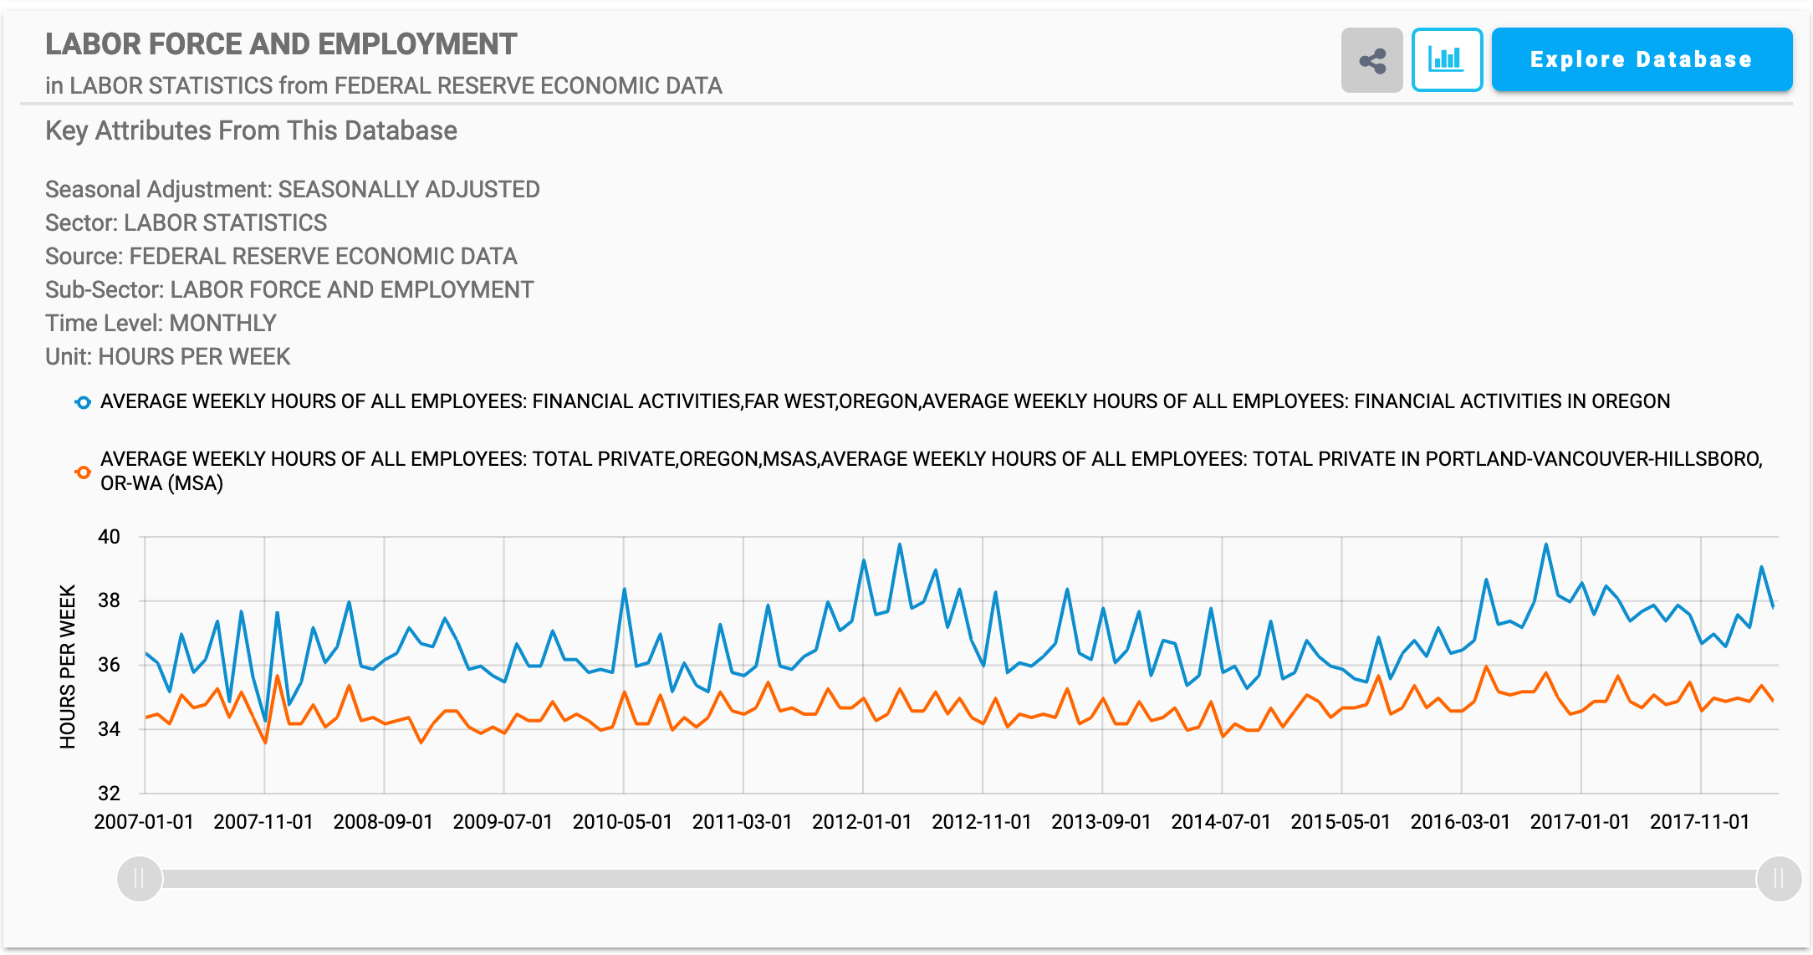Click the HOURS PER WEEK axis title
The width and height of the screenshot is (1813, 955).
[68, 666]
